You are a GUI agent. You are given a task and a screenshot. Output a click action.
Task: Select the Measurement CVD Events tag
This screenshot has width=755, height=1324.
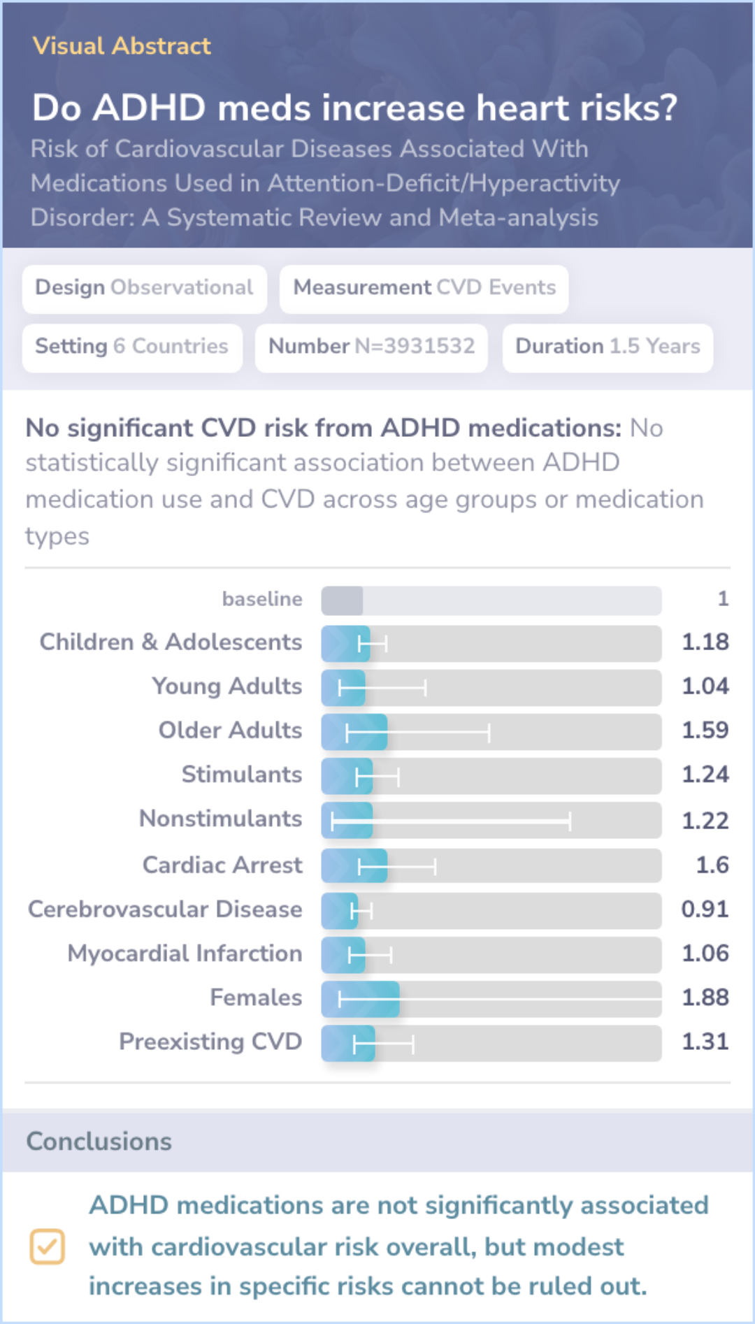click(x=424, y=288)
